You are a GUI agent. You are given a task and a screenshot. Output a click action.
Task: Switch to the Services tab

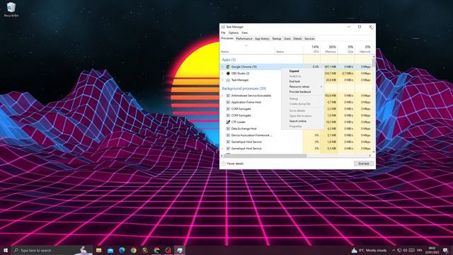[309, 39]
